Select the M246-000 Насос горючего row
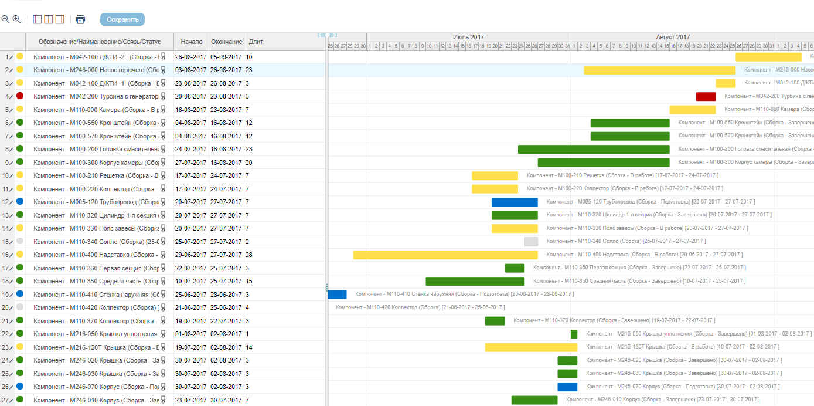 95,70
